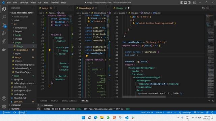
Task: Open the Run and Debug view
Action: (4, 33)
